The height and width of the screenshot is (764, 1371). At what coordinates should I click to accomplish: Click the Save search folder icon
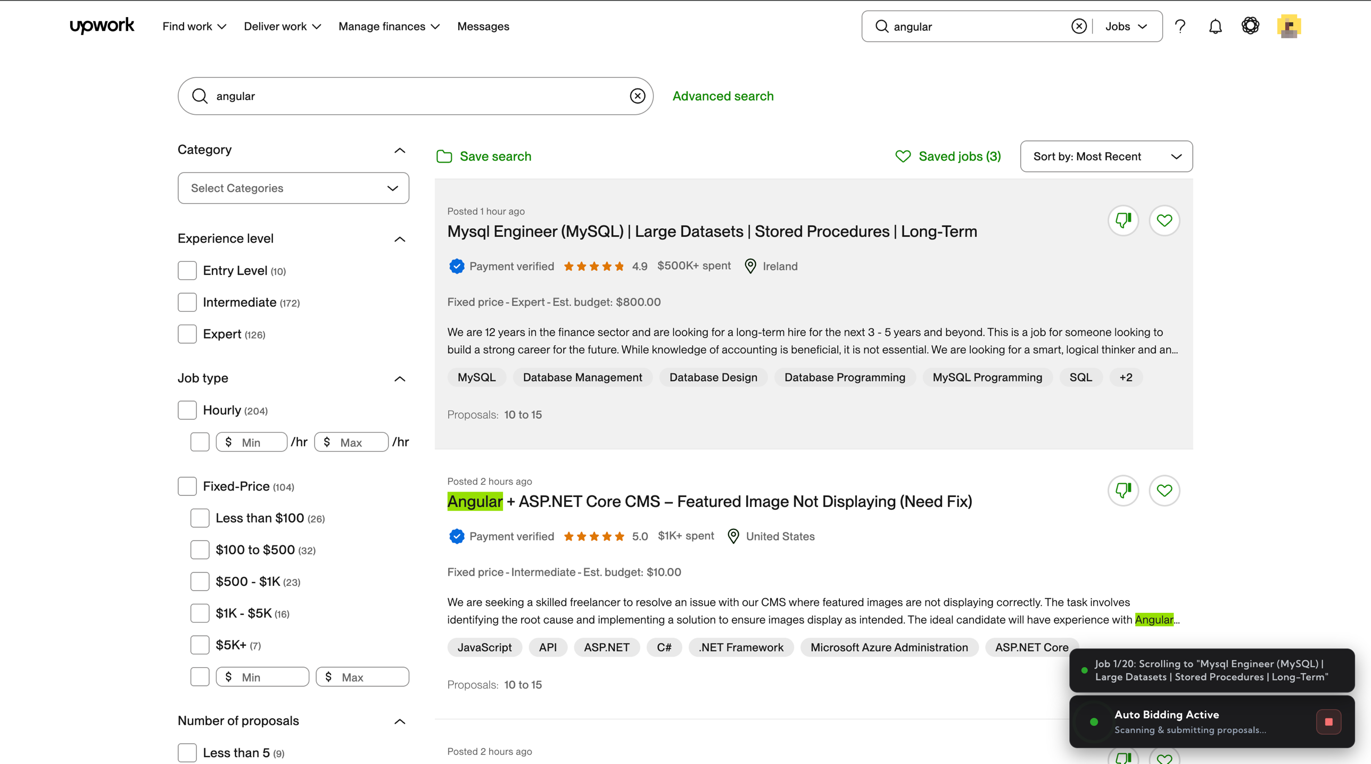coord(444,156)
